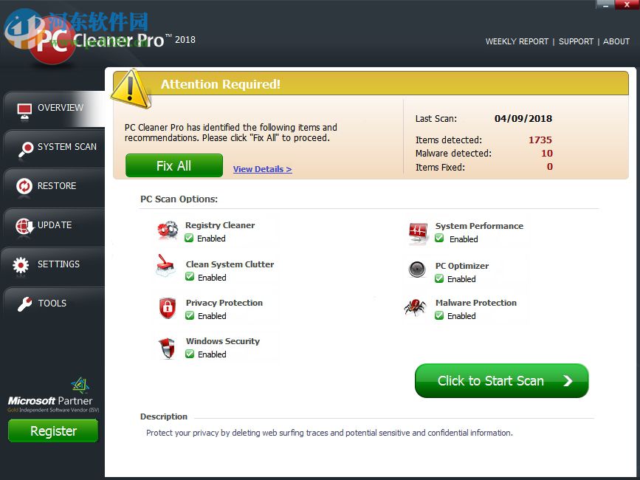Open the View Details link
The width and height of the screenshot is (640, 480).
pos(262,169)
